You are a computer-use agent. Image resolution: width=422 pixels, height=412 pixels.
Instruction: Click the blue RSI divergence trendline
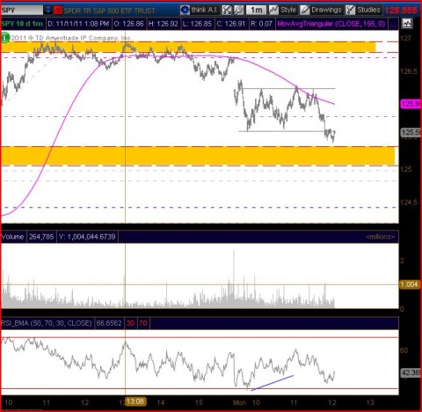point(273,383)
